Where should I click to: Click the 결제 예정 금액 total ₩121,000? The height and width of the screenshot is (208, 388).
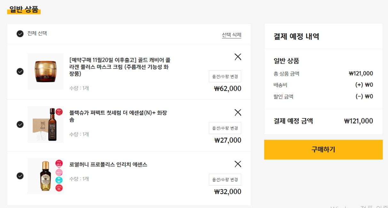point(358,121)
